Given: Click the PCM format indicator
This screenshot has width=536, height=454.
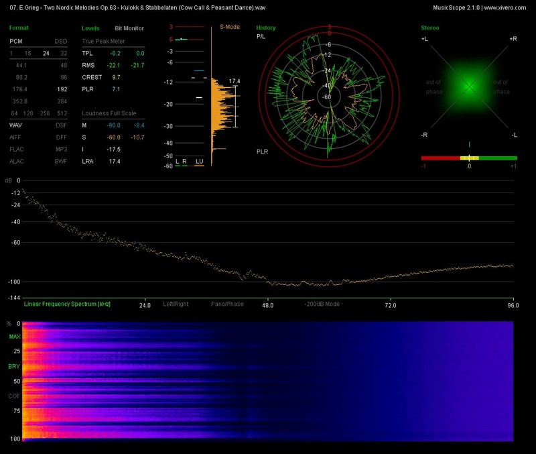Looking at the screenshot, I should 16,42.
